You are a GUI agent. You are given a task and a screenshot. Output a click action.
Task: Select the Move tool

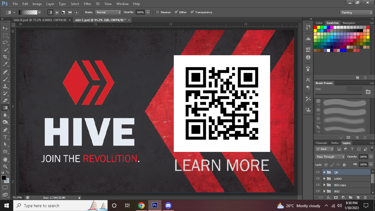5,28
